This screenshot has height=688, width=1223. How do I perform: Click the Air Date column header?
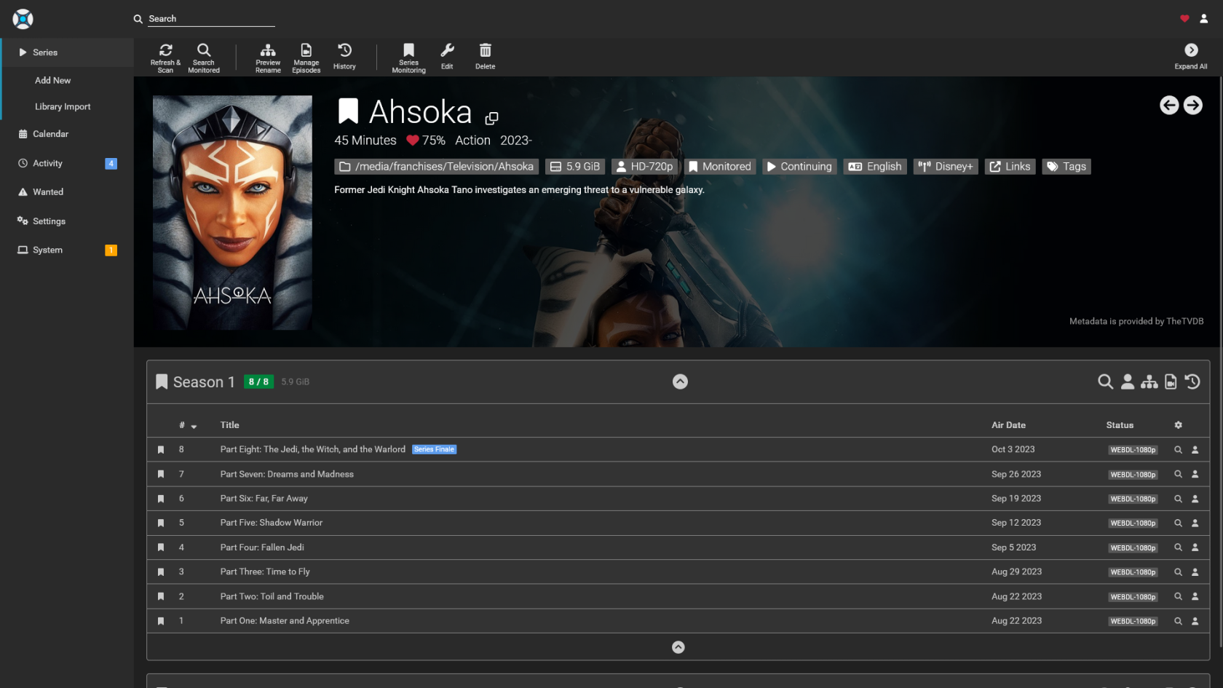coord(1008,425)
